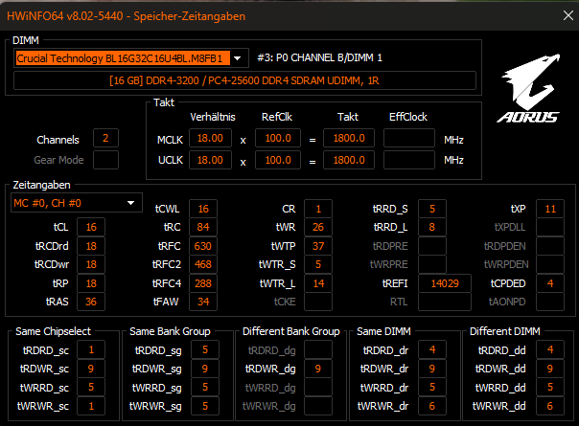Click the tRDRD_dr value 4
Image resolution: width=579 pixels, height=426 pixels.
point(432,349)
